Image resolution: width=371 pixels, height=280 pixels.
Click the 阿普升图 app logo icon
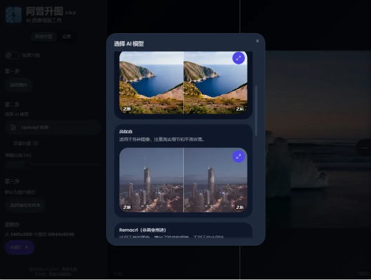point(13,15)
